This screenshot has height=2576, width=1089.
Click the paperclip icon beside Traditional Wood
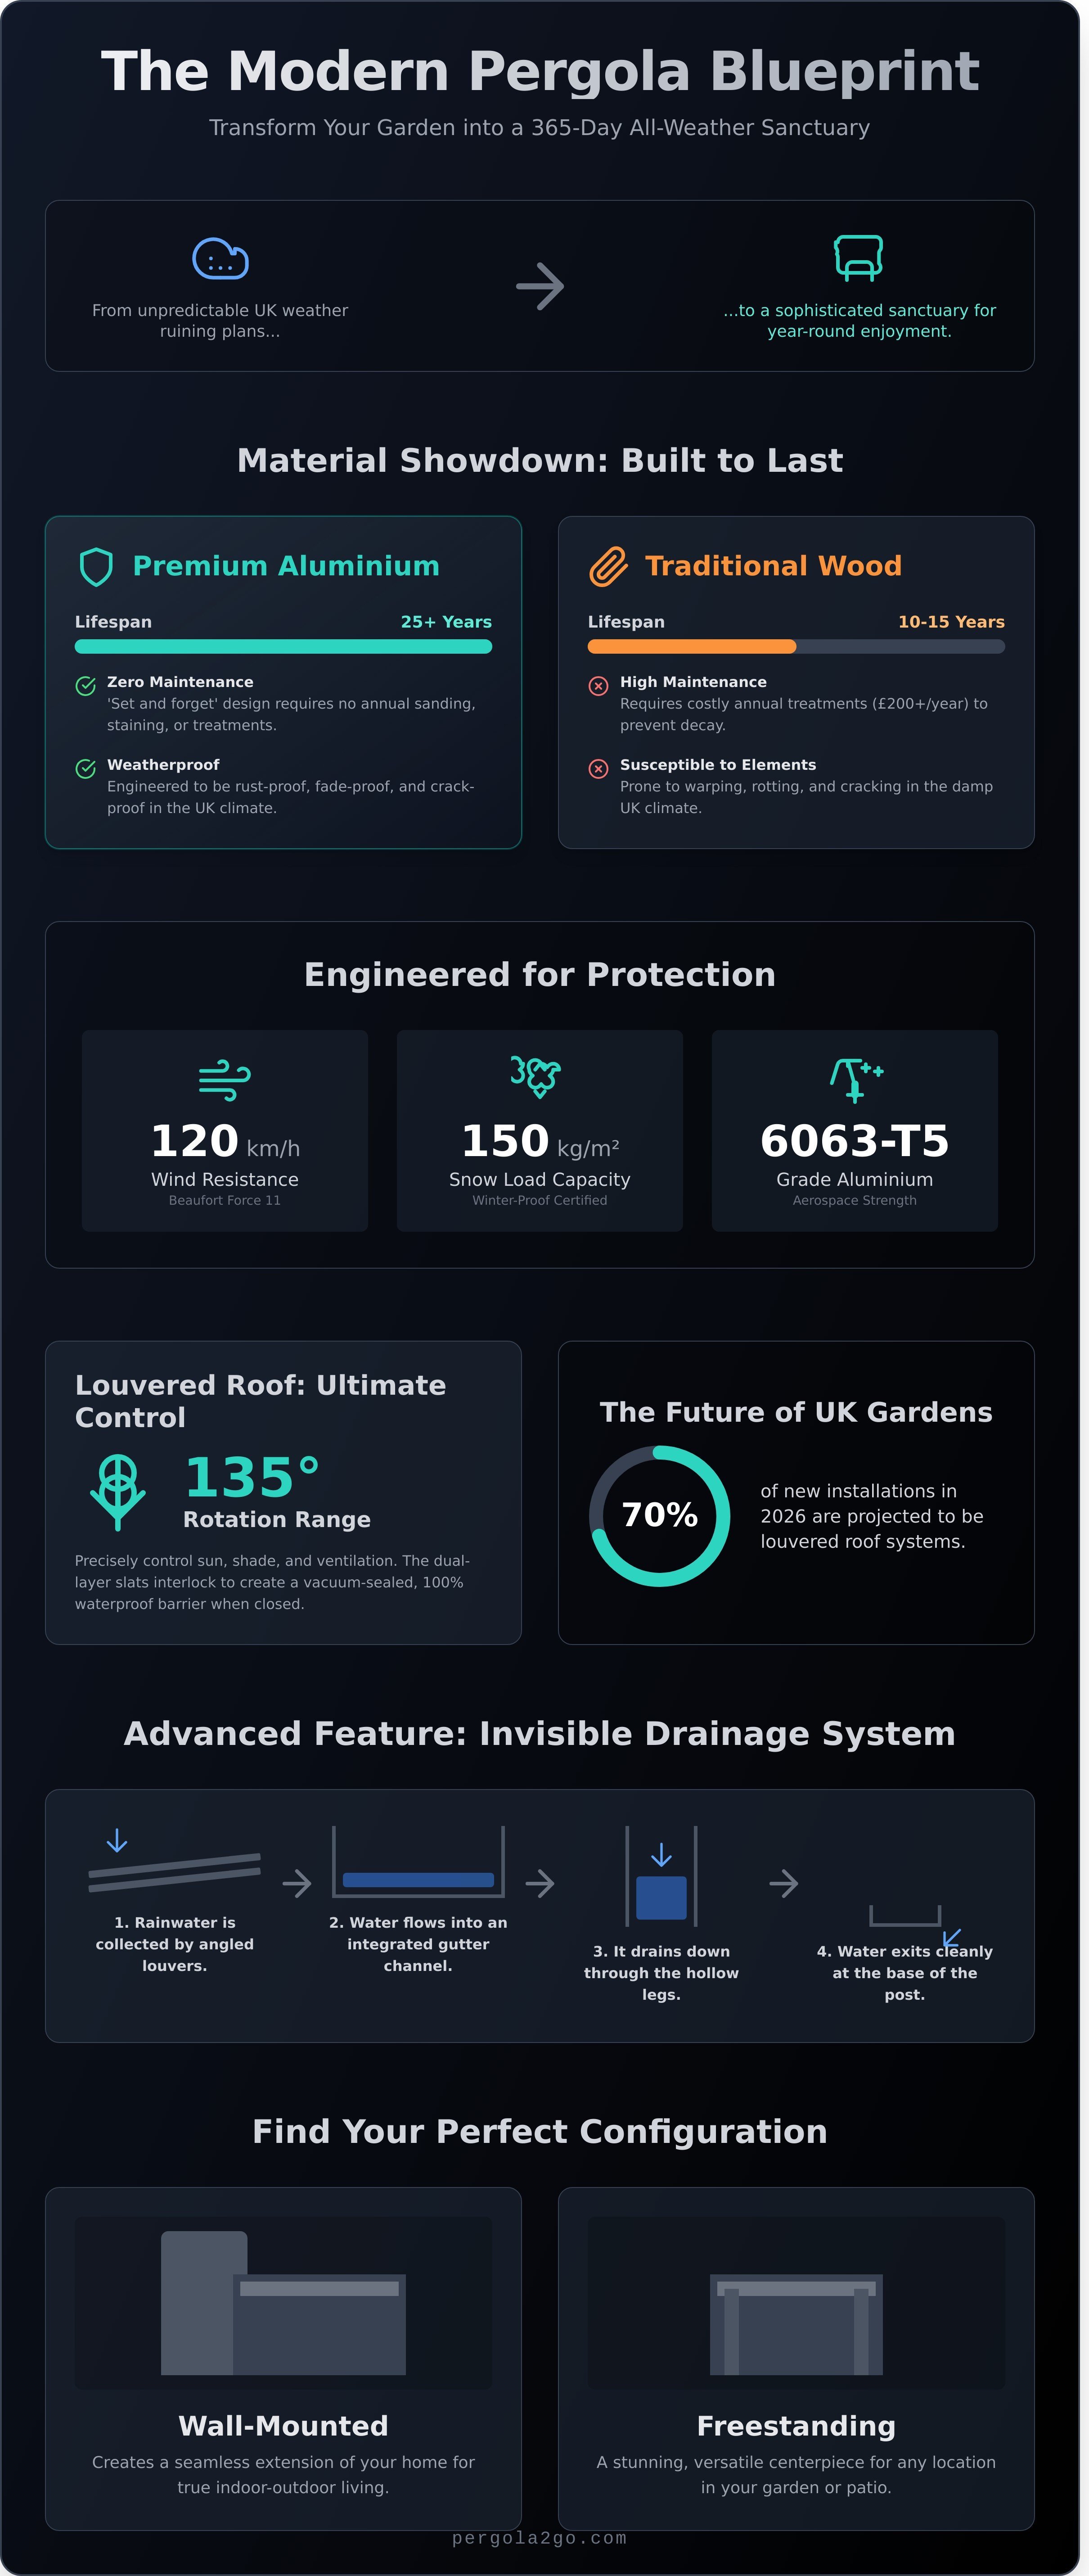tap(608, 566)
